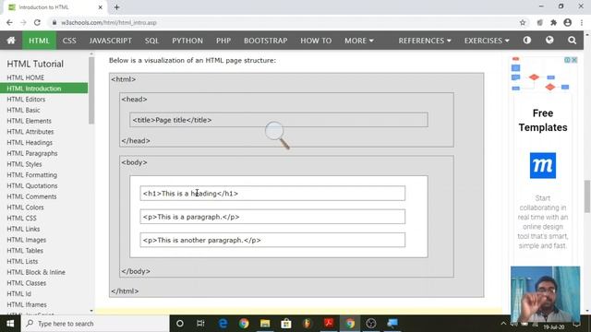Select the HTML tab in navbar
Screen dimensions: 591x332
click(x=39, y=41)
